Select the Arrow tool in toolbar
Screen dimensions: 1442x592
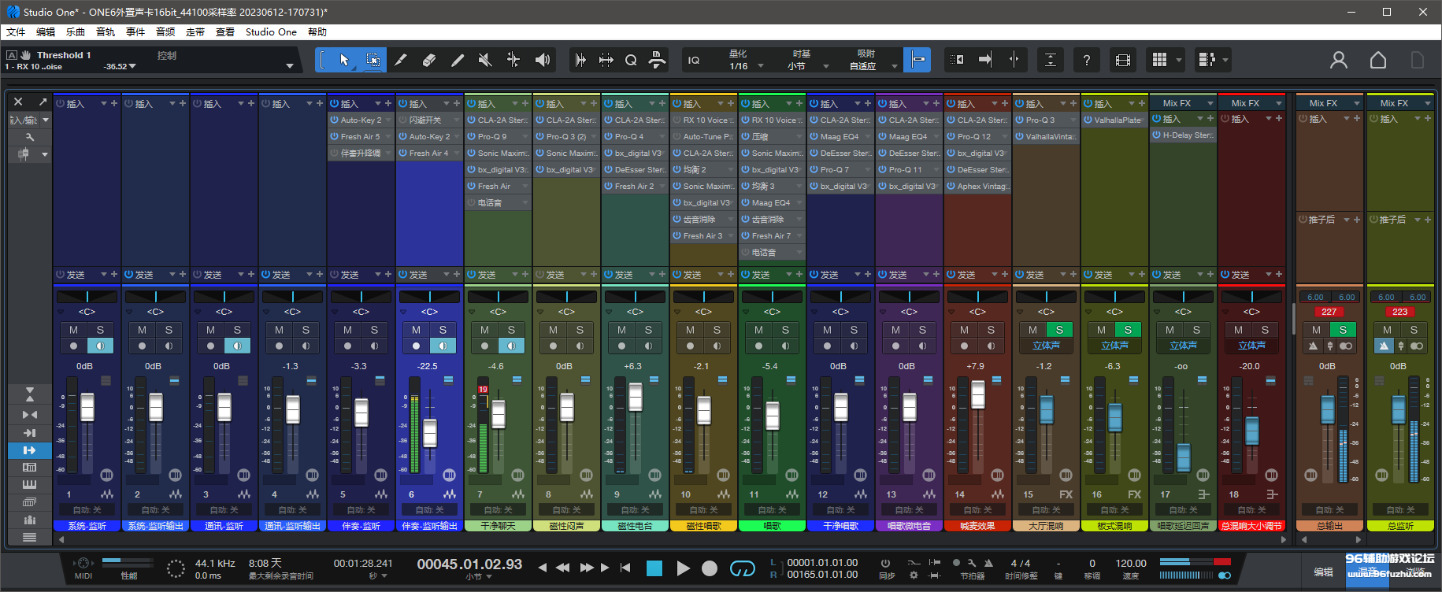(x=344, y=60)
